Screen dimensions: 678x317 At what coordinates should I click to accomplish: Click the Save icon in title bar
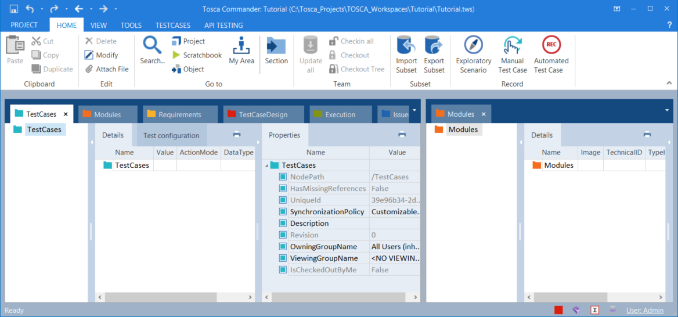pyautogui.click(x=13, y=9)
